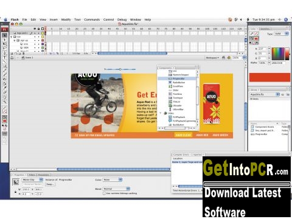Screen dimensions: 292x219
Task: Select the black arrow Selection tool
Action: tap(4, 35)
